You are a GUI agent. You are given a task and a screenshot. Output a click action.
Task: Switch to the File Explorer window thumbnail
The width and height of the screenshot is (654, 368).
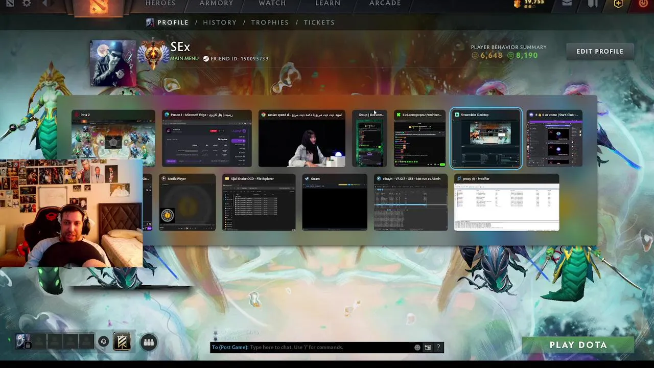tap(259, 202)
